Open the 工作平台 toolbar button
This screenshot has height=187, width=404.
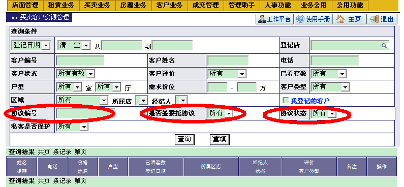pos(274,19)
